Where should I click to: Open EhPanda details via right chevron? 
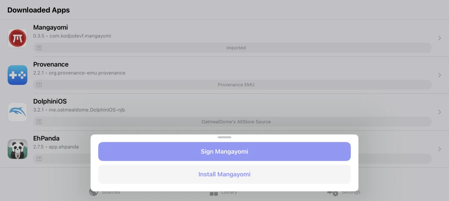coord(439,149)
